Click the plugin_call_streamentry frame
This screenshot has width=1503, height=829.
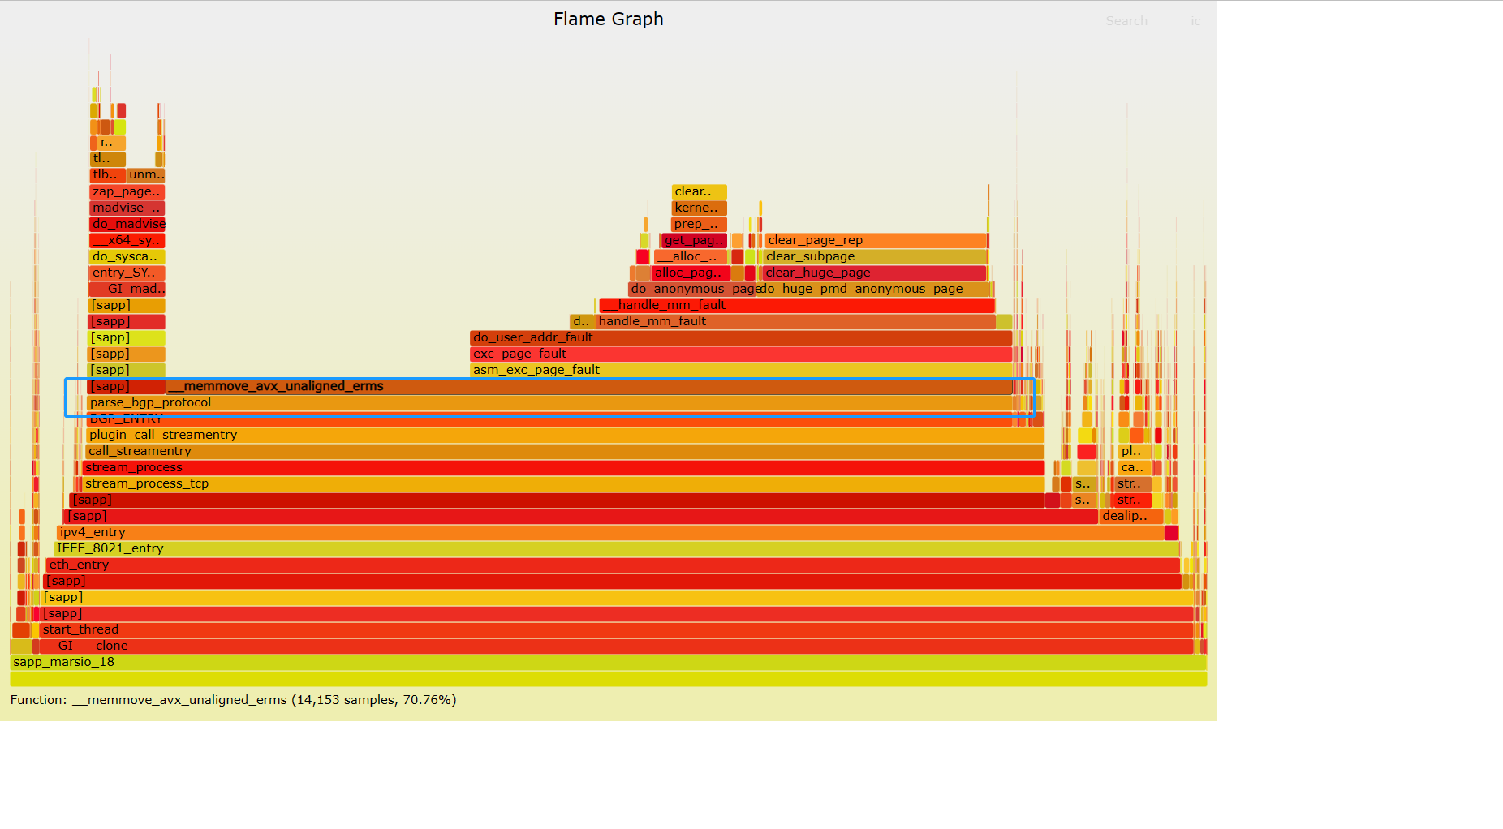click(x=565, y=435)
